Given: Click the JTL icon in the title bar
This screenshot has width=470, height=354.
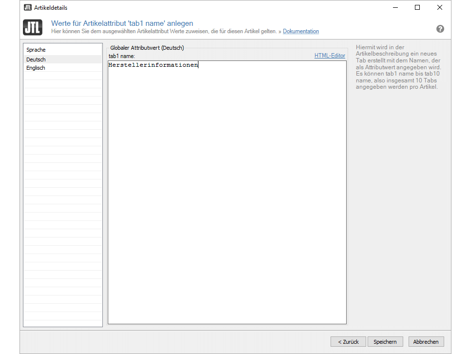Looking at the screenshot, I should tap(28, 7).
